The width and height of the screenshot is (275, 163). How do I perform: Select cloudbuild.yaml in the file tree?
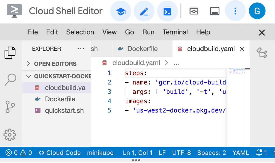coord(56,88)
